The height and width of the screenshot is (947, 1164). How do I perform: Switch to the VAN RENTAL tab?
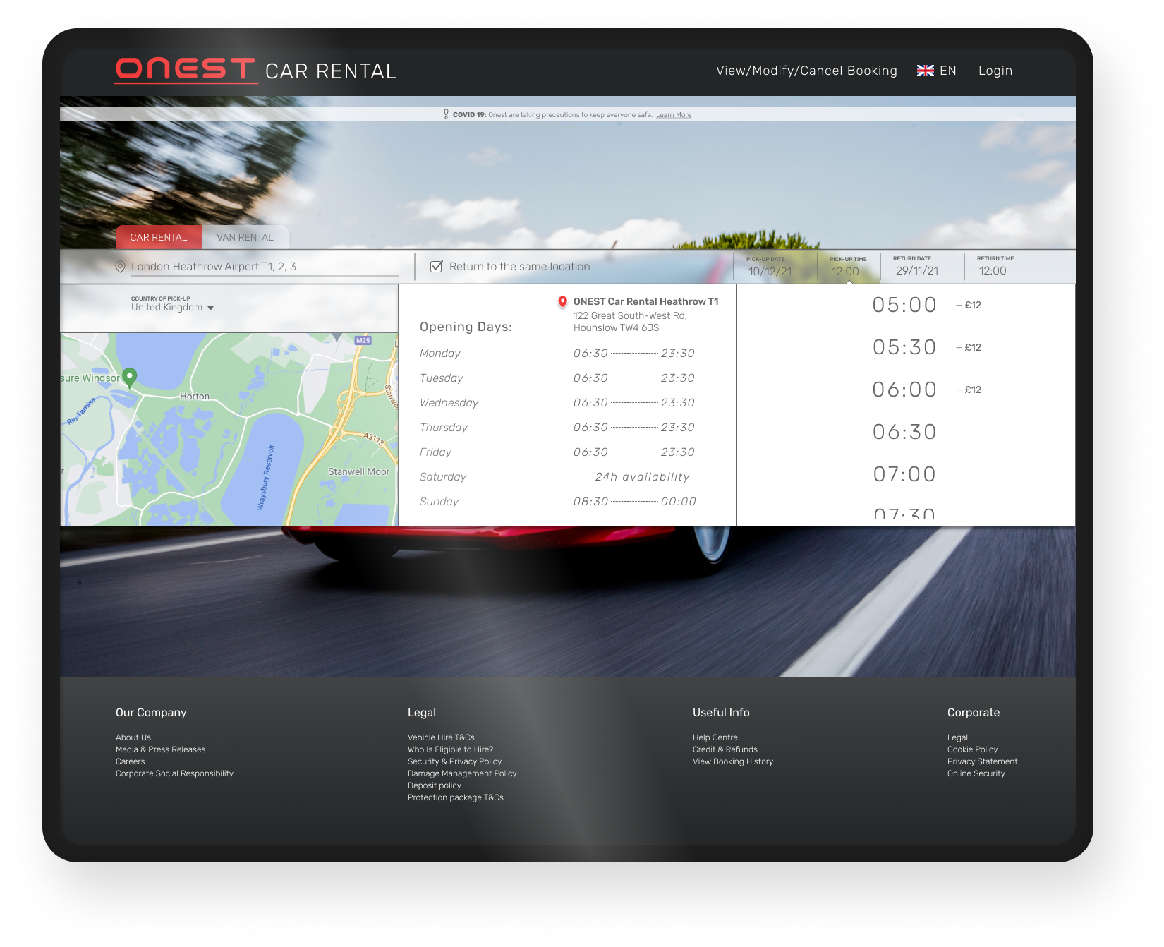245,237
